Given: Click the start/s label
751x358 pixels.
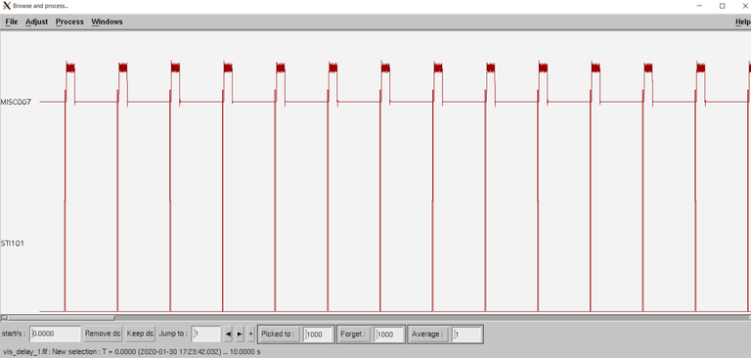Looking at the screenshot, I should click(x=15, y=334).
